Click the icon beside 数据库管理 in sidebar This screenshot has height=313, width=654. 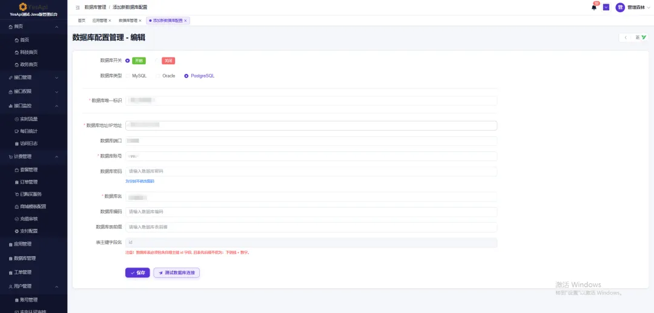tap(10, 259)
